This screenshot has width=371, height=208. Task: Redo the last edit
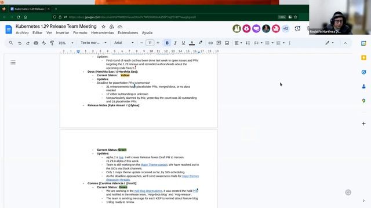pos(28,43)
